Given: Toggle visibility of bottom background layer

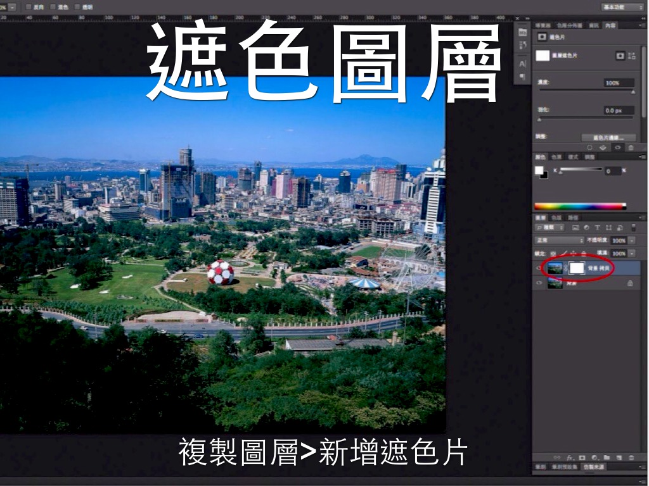Looking at the screenshot, I should (539, 283).
